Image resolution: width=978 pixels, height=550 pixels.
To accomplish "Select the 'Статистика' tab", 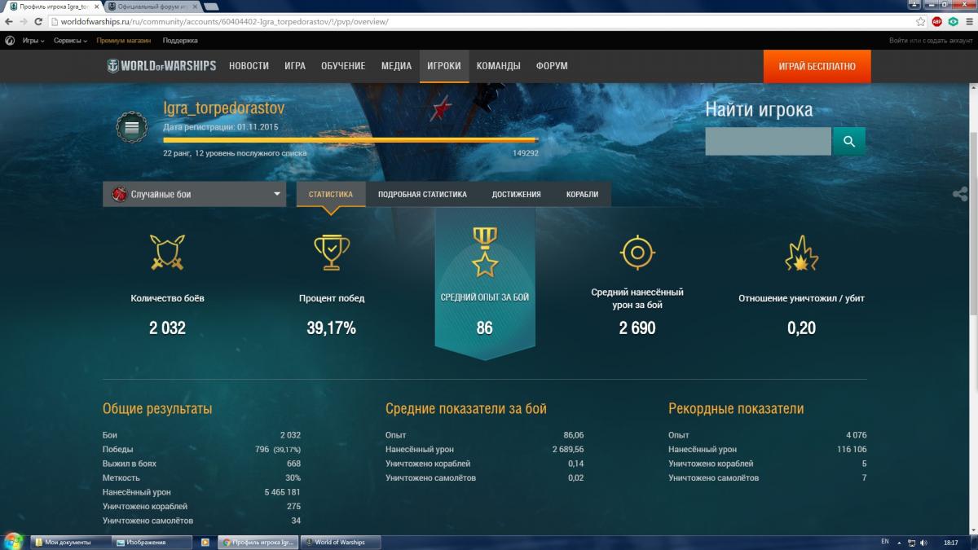I will pos(331,194).
